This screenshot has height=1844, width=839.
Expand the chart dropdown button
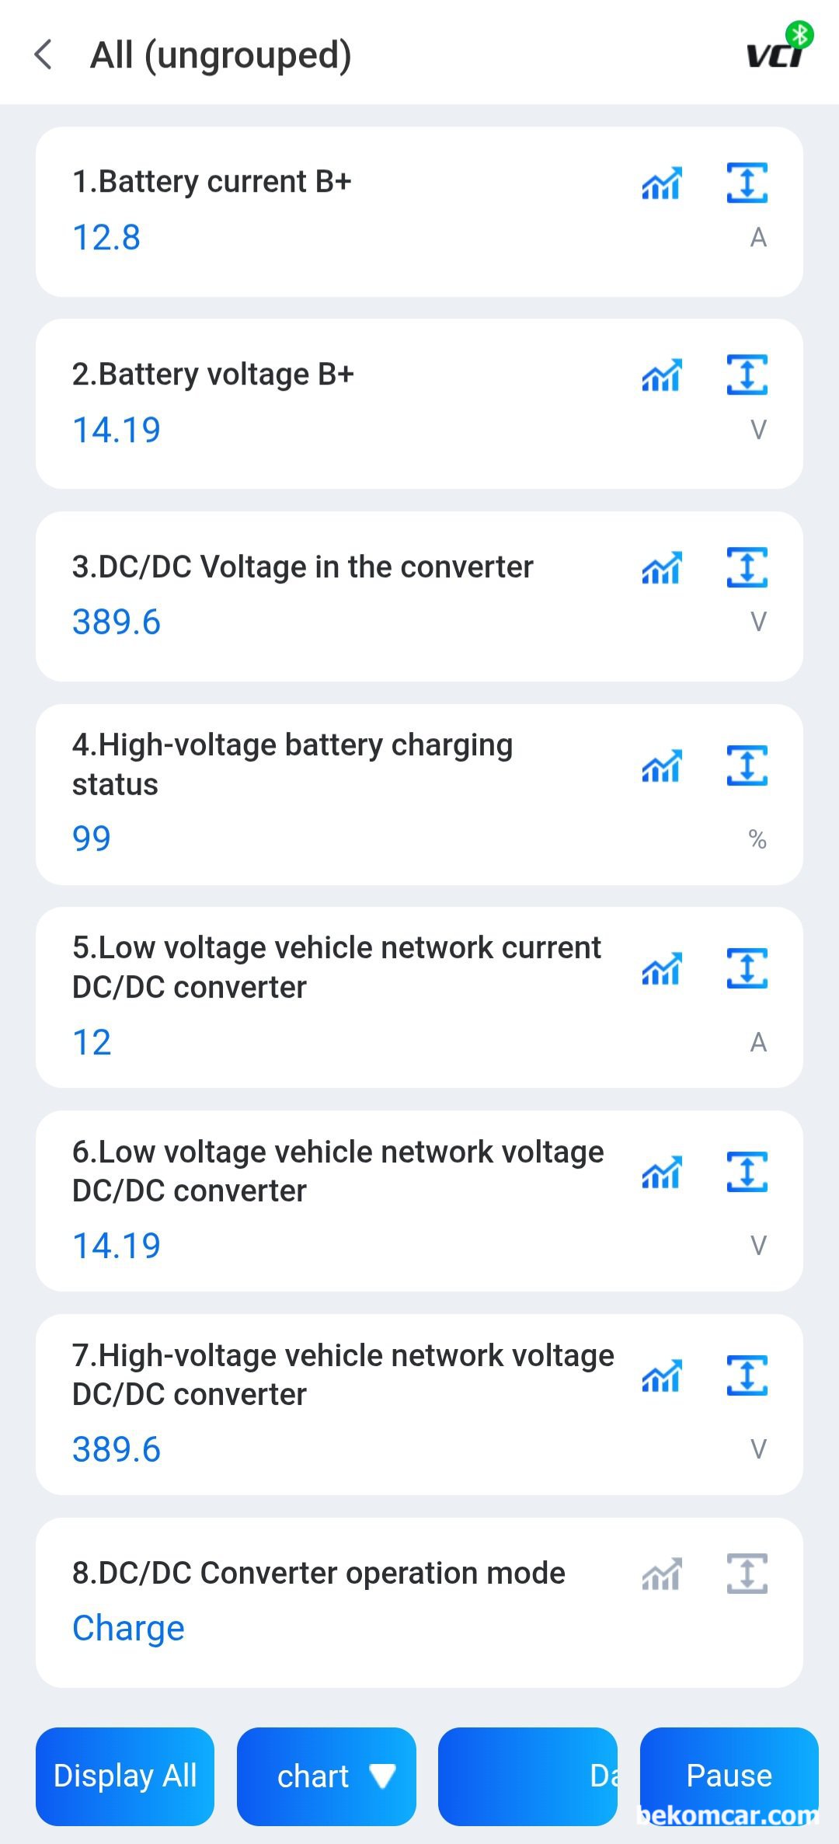(x=326, y=1776)
